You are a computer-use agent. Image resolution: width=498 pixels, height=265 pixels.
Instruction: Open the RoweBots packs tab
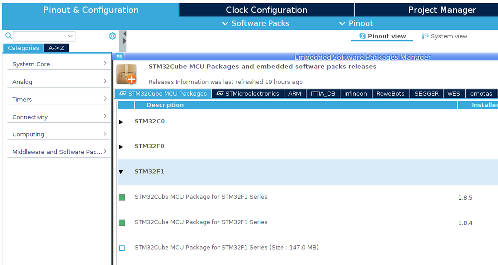point(390,94)
